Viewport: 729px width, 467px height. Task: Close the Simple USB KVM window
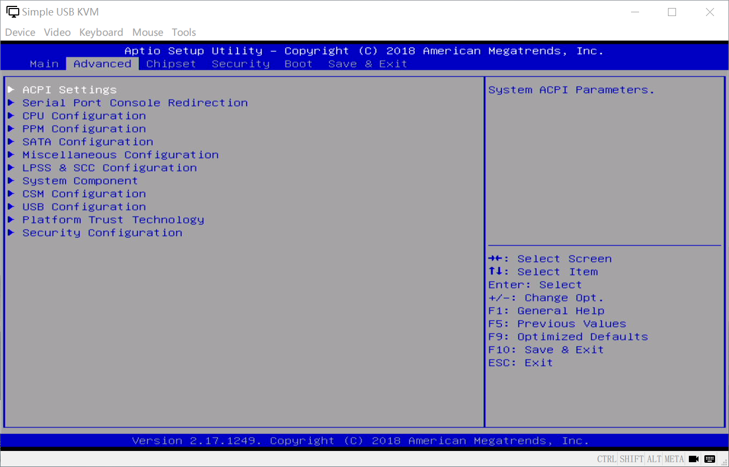coord(710,12)
